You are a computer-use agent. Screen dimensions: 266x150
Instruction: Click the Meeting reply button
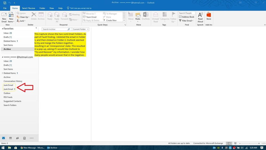pyautogui.click(x=74, y=15)
